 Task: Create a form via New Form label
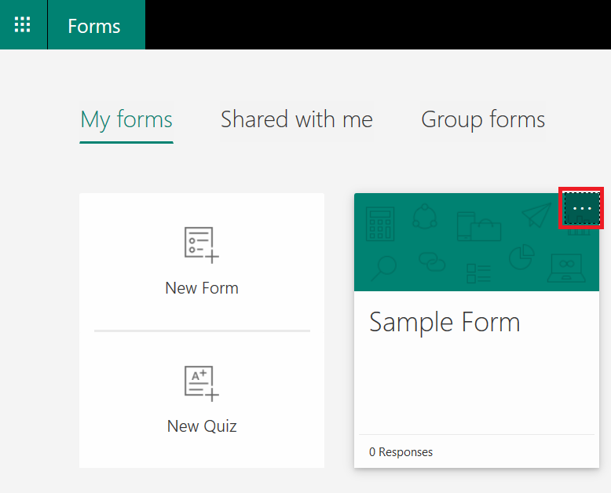(202, 288)
